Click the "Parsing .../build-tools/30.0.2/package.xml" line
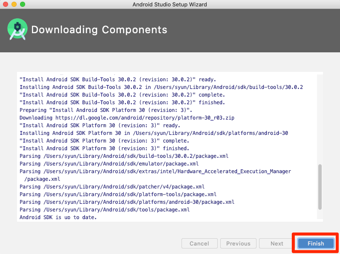Screen dimensions: 340x254 pyautogui.click(x=124, y=156)
